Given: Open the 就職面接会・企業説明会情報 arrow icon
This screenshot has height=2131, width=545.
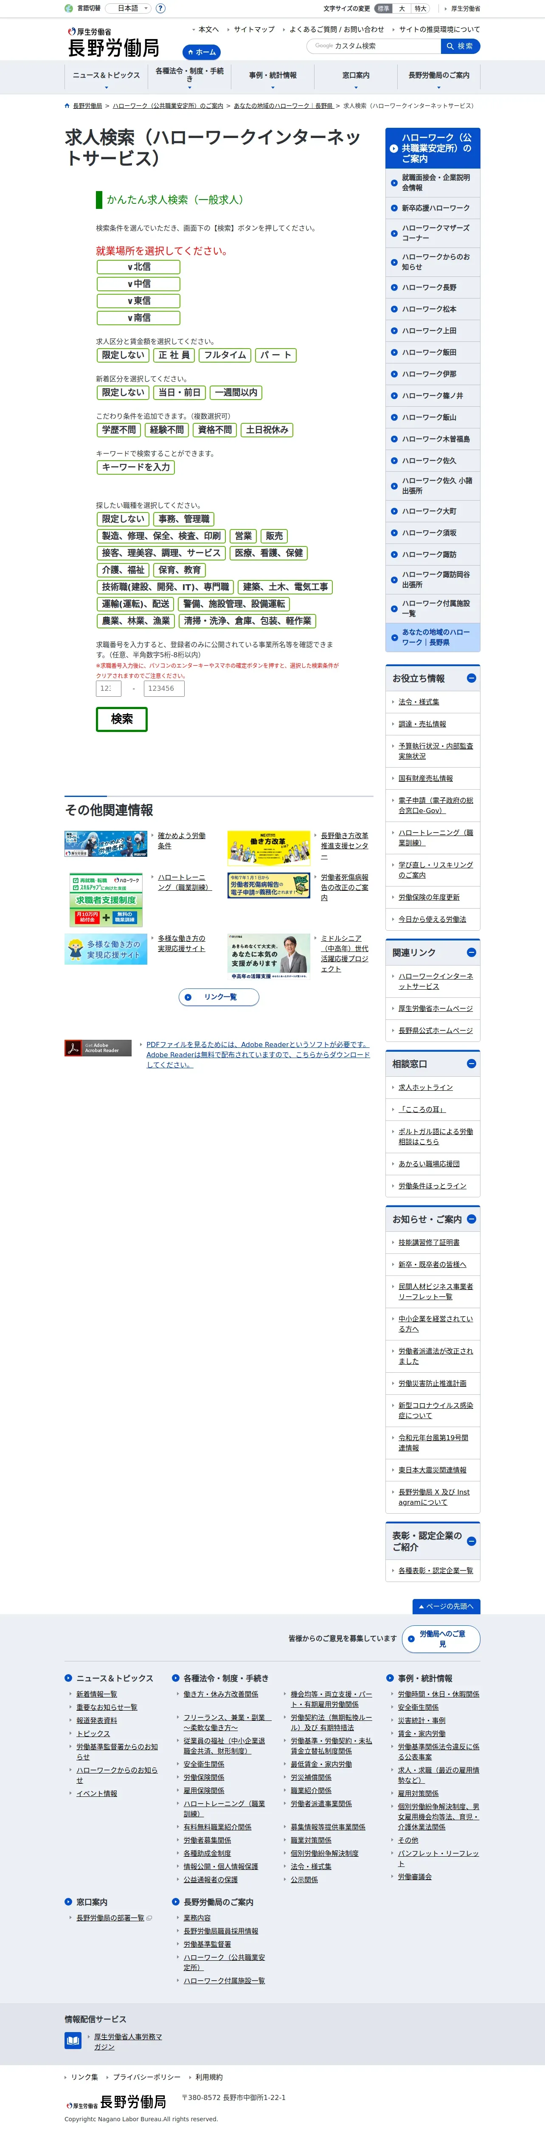Looking at the screenshot, I should point(393,183).
